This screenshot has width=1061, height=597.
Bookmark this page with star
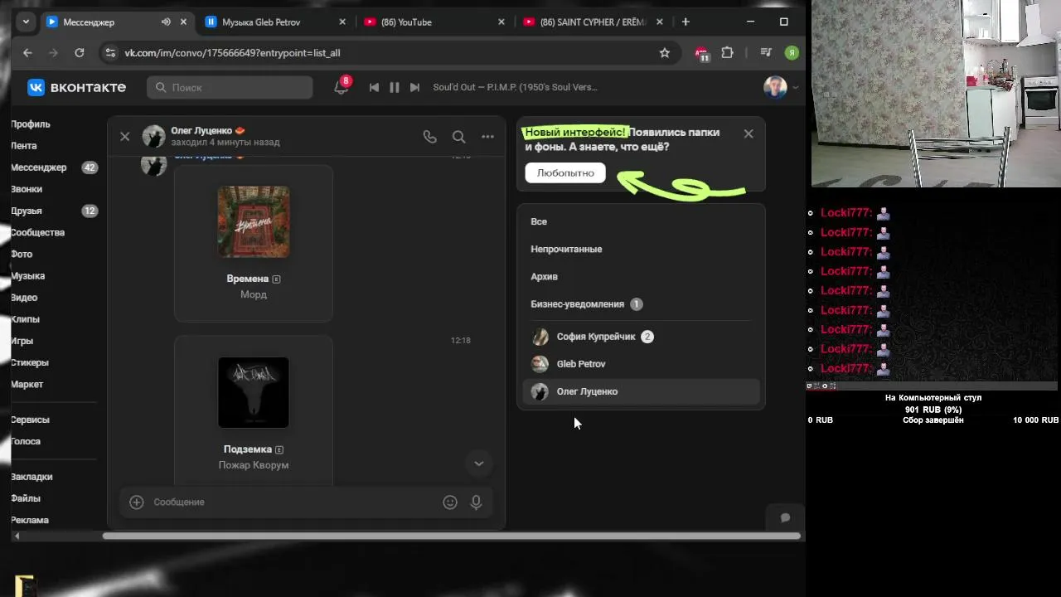(x=665, y=52)
